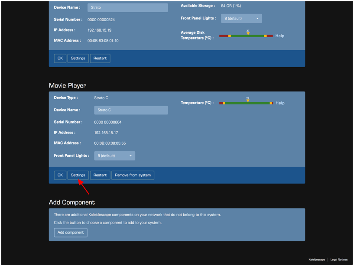Open Settings for the Strato C player
Image resolution: width=354 pixels, height=267 pixels.
pyautogui.click(x=78, y=175)
